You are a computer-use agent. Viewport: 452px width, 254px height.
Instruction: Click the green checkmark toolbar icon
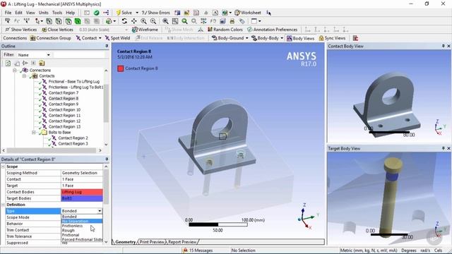coord(96,13)
